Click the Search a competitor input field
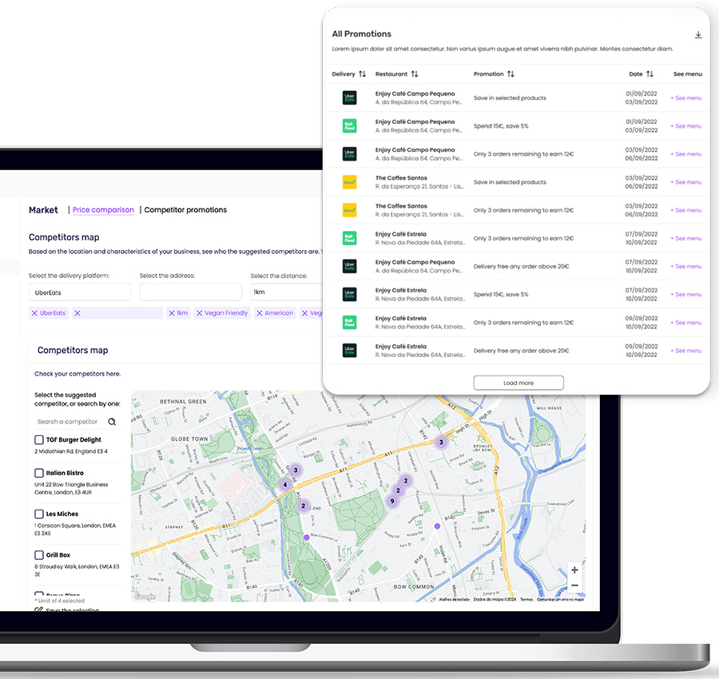The width and height of the screenshot is (719, 679). click(67, 422)
